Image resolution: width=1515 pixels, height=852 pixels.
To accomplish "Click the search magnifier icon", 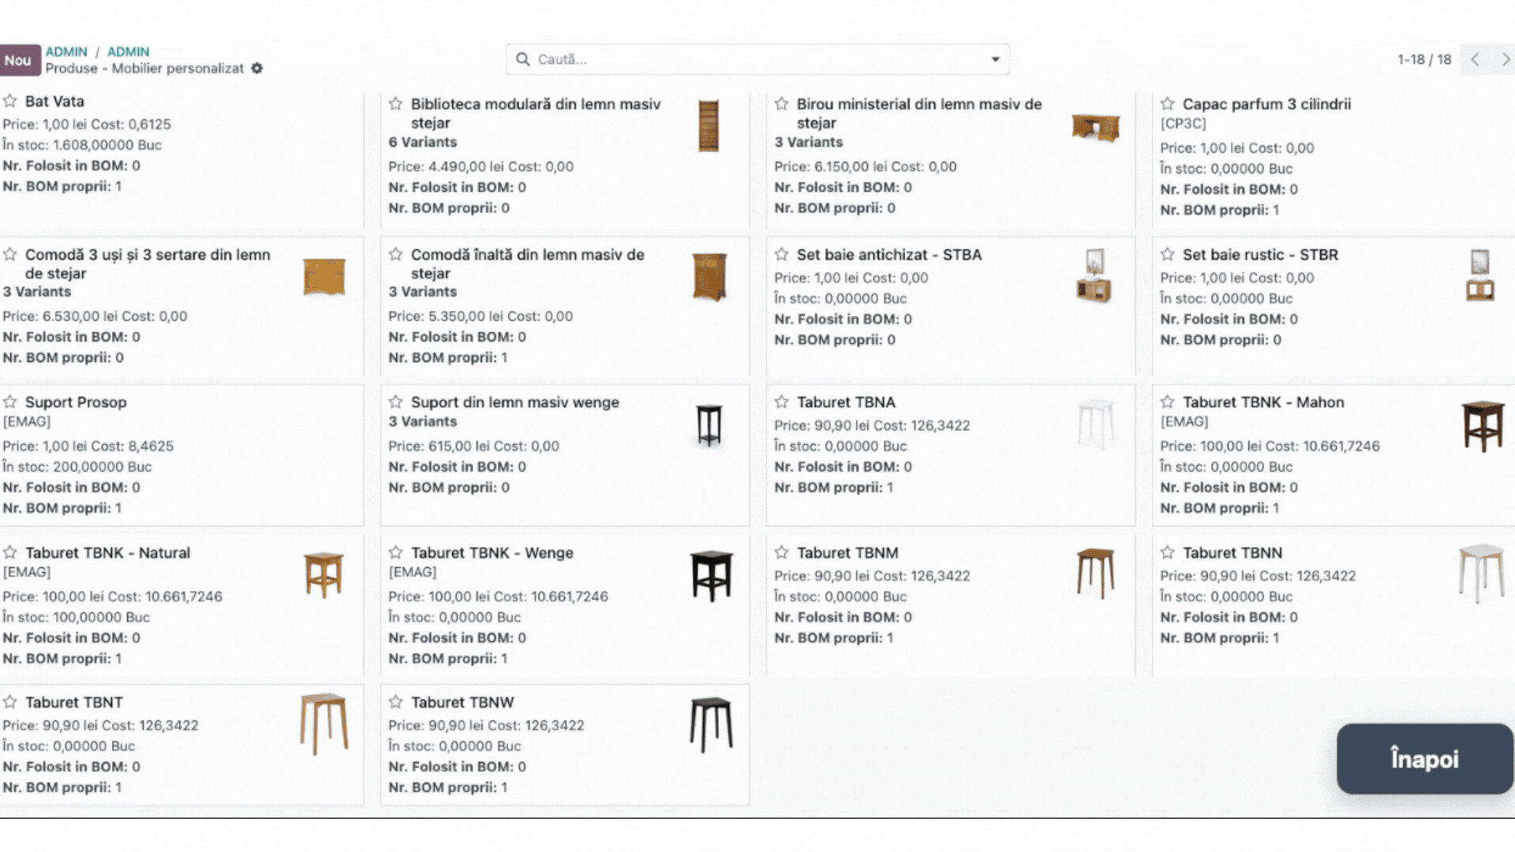I will (x=522, y=59).
